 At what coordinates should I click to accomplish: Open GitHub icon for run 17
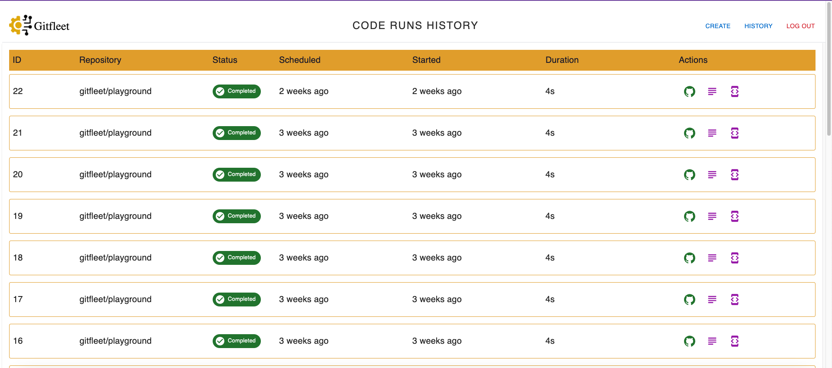[689, 300]
